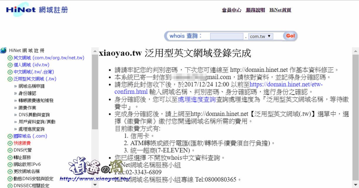The image size is (359, 188).
Task: Open 會員中心 in the top menu
Action: coord(231,10)
